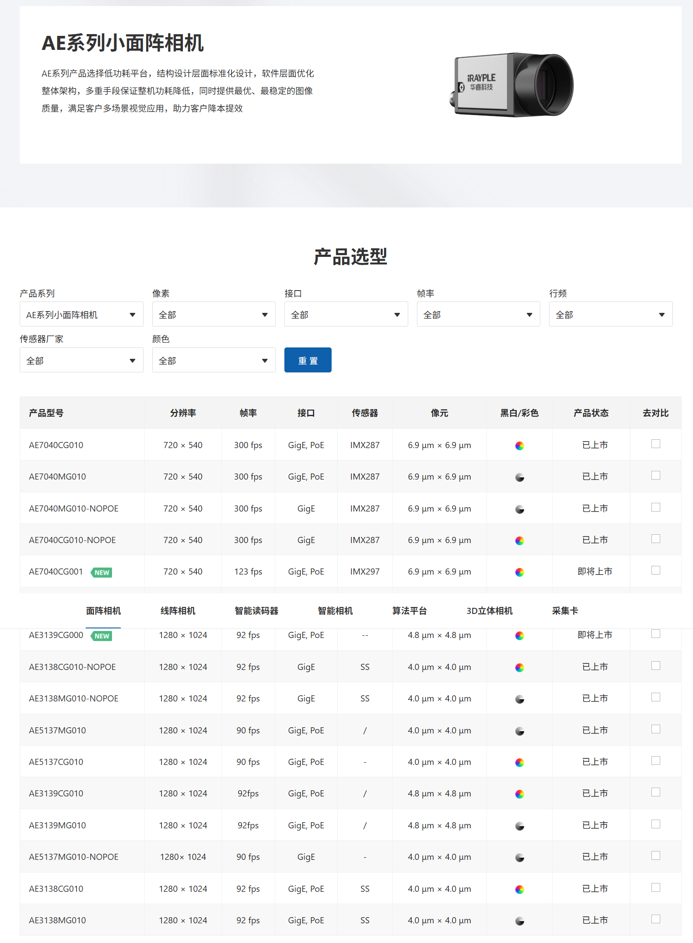The width and height of the screenshot is (693, 943).
Task: Check compare box for AE7040CG010
Action: pos(655,444)
